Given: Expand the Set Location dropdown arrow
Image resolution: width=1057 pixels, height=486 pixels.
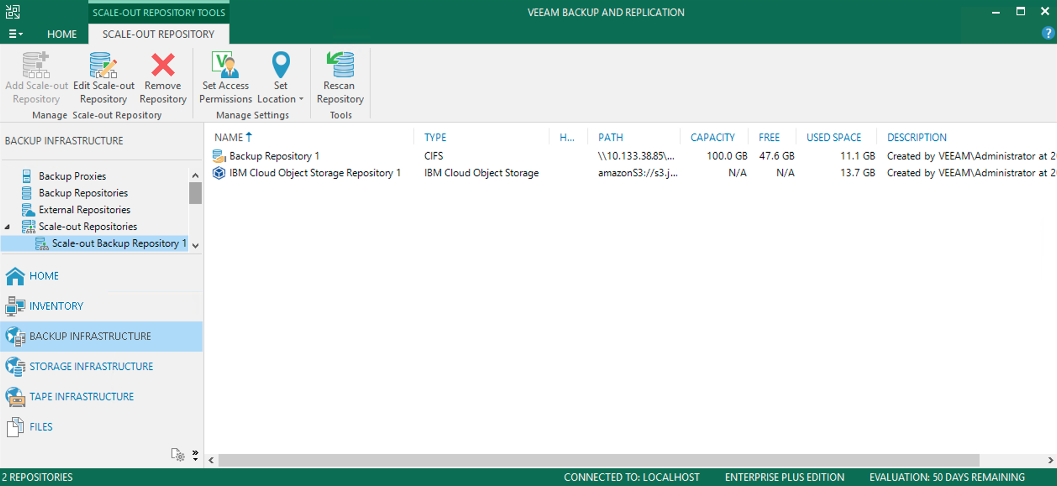Looking at the screenshot, I should point(301,99).
